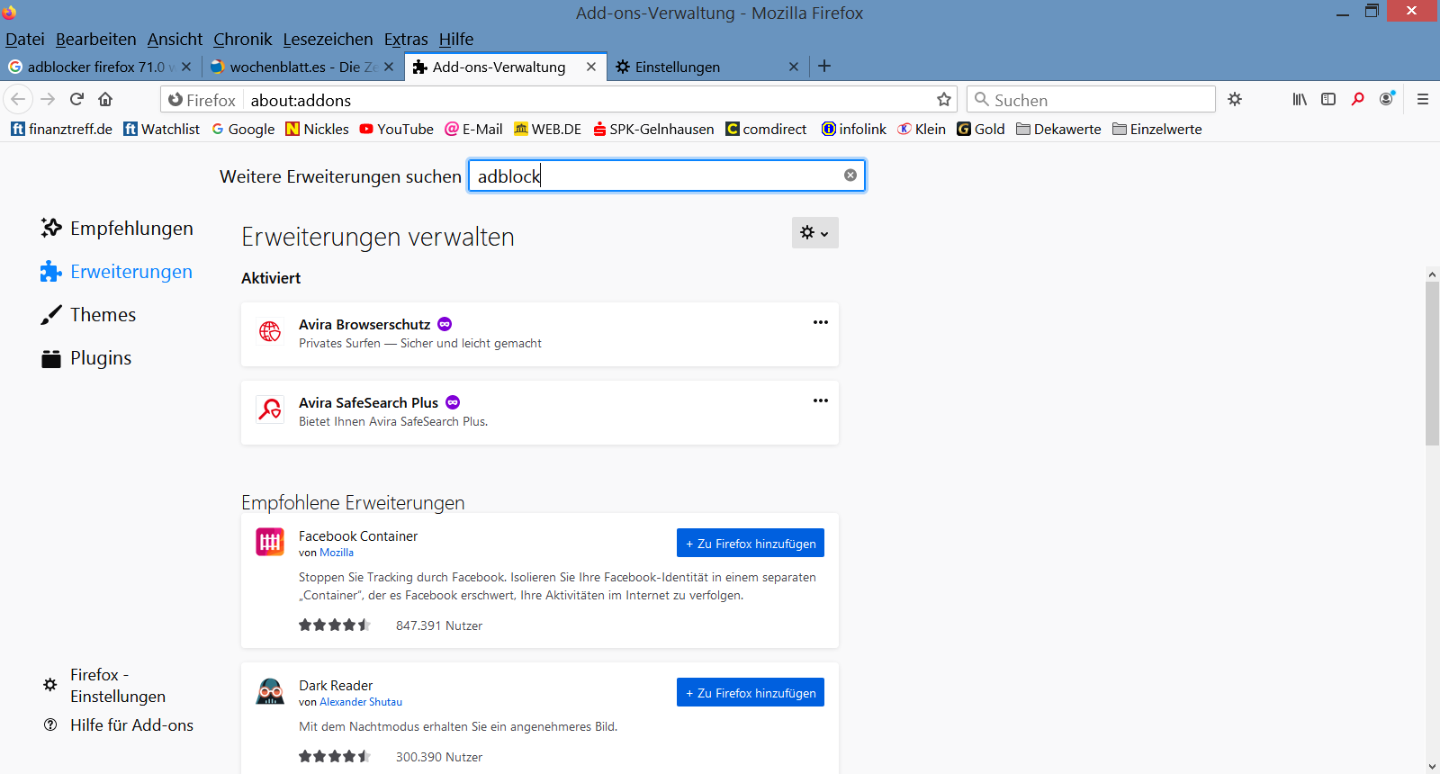Open more options for Avira Browserschutz
Screen dimensions: 1440x774
(x=821, y=322)
